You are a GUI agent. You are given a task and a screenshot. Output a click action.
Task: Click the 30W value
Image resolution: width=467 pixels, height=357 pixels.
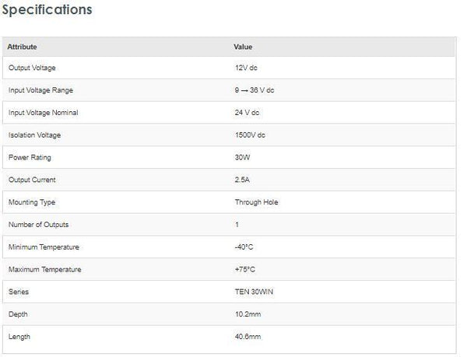(241, 157)
